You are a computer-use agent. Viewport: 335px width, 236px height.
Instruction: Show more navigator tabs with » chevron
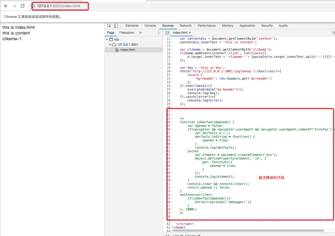140,33
